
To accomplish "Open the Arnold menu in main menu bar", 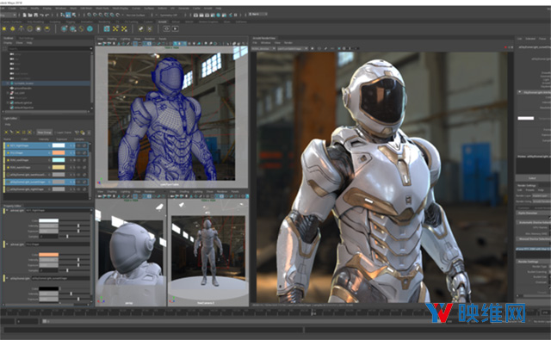I will pyautogui.click(x=208, y=8).
